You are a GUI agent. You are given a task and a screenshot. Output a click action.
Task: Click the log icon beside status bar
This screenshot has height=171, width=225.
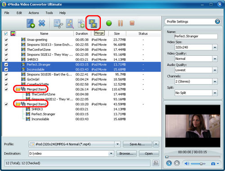(x=156, y=163)
